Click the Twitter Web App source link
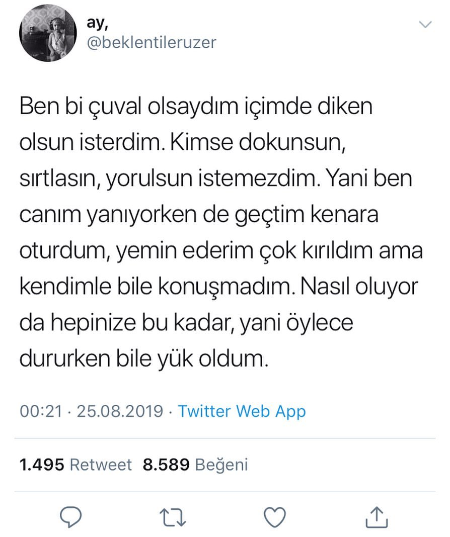Viewport: 450px width, 537px height. 242,411
